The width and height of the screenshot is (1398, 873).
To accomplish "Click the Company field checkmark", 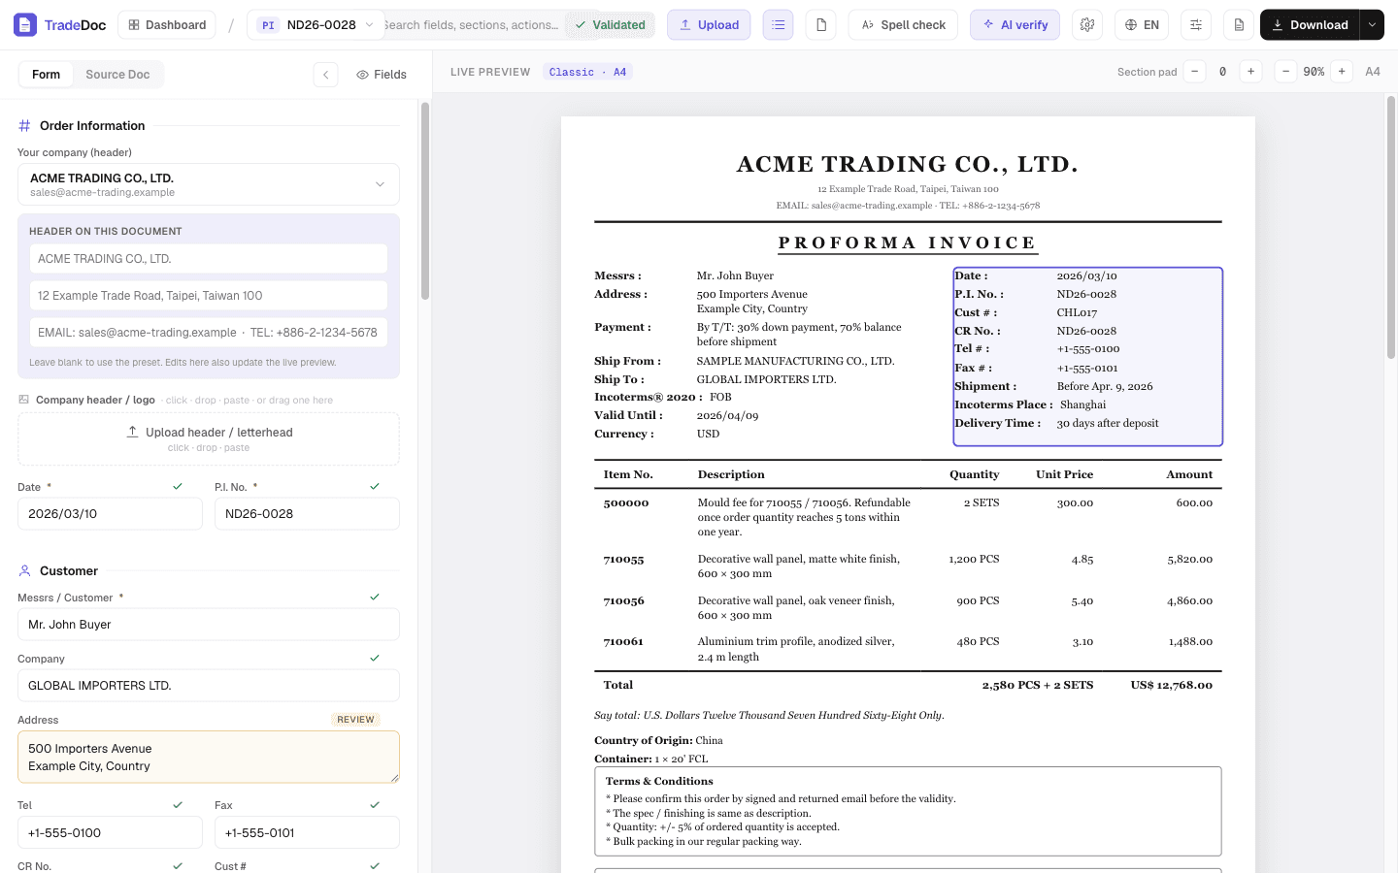I will pos(375,659).
